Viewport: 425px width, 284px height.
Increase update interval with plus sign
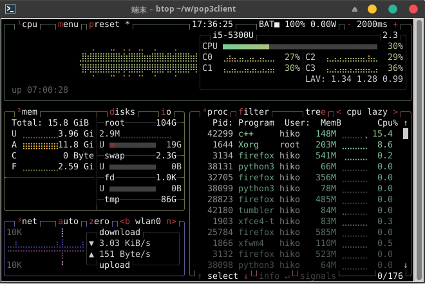pos(395,24)
